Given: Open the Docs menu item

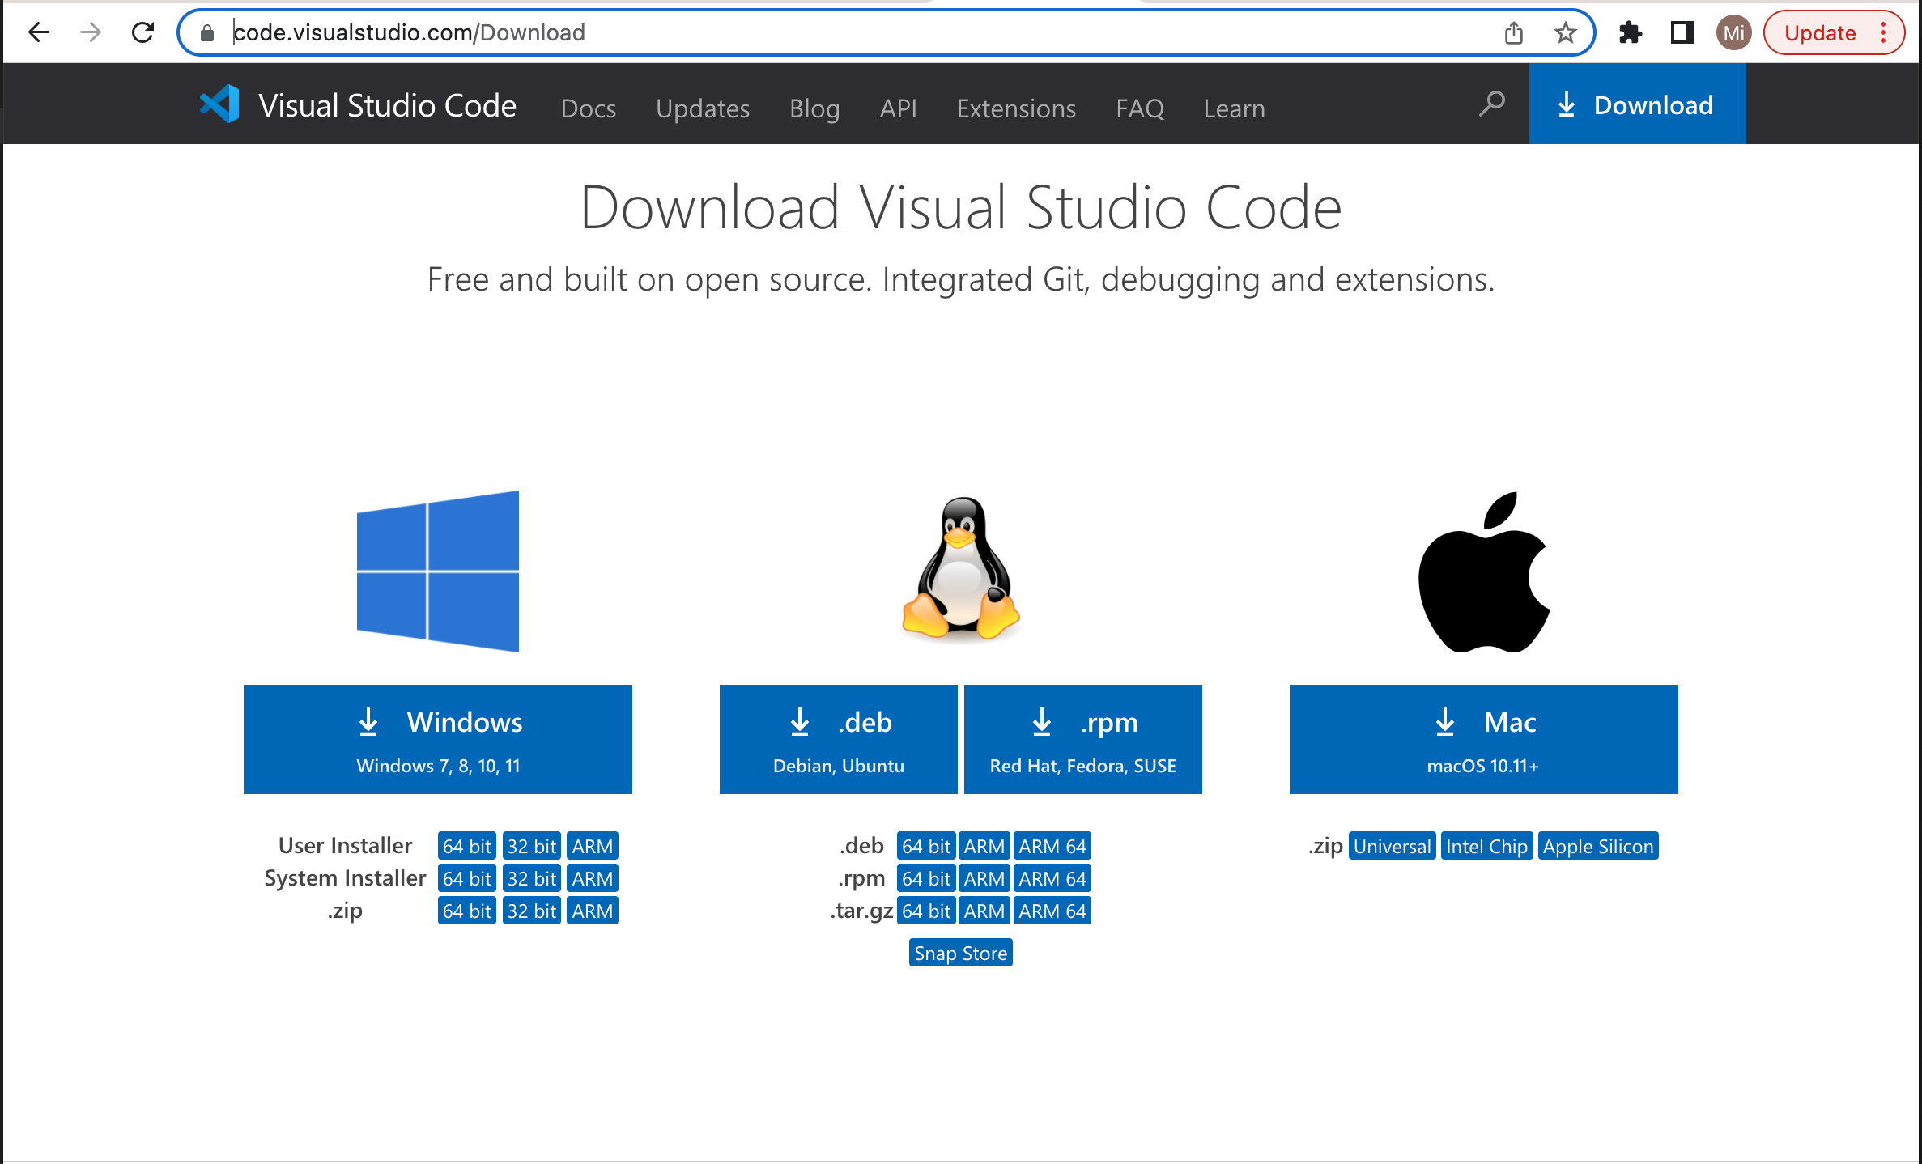Looking at the screenshot, I should pyautogui.click(x=589, y=108).
